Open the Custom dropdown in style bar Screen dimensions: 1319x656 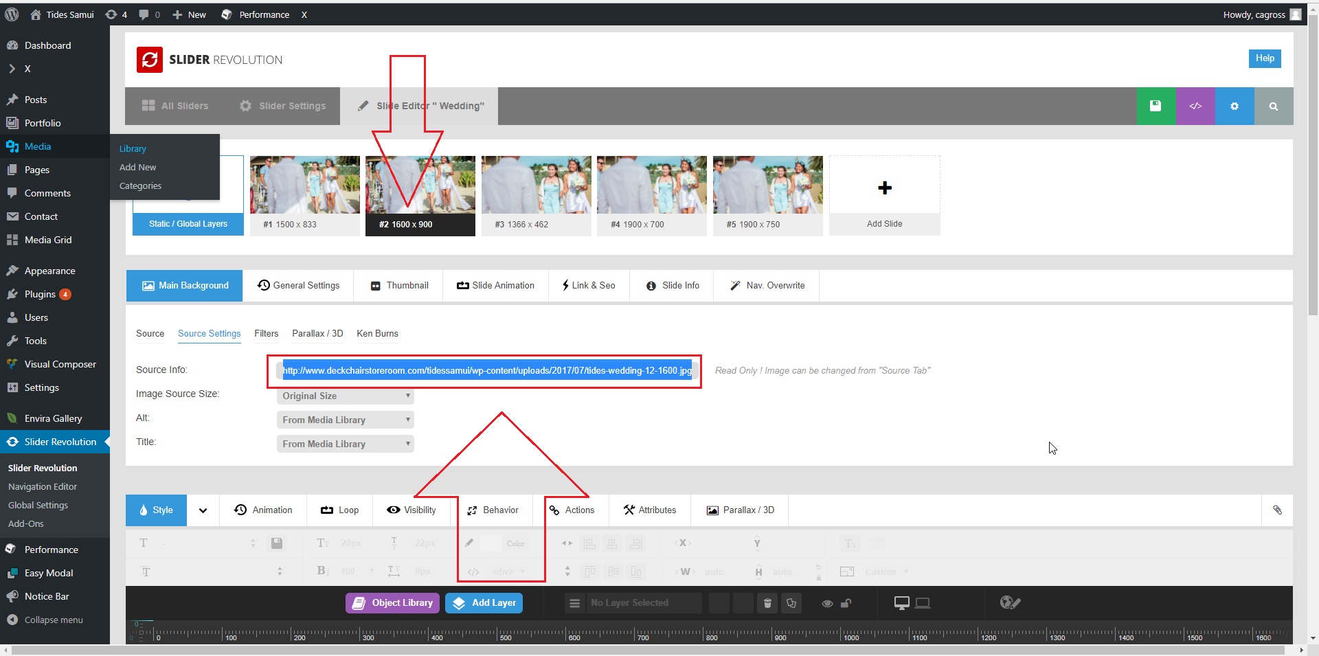click(x=886, y=572)
